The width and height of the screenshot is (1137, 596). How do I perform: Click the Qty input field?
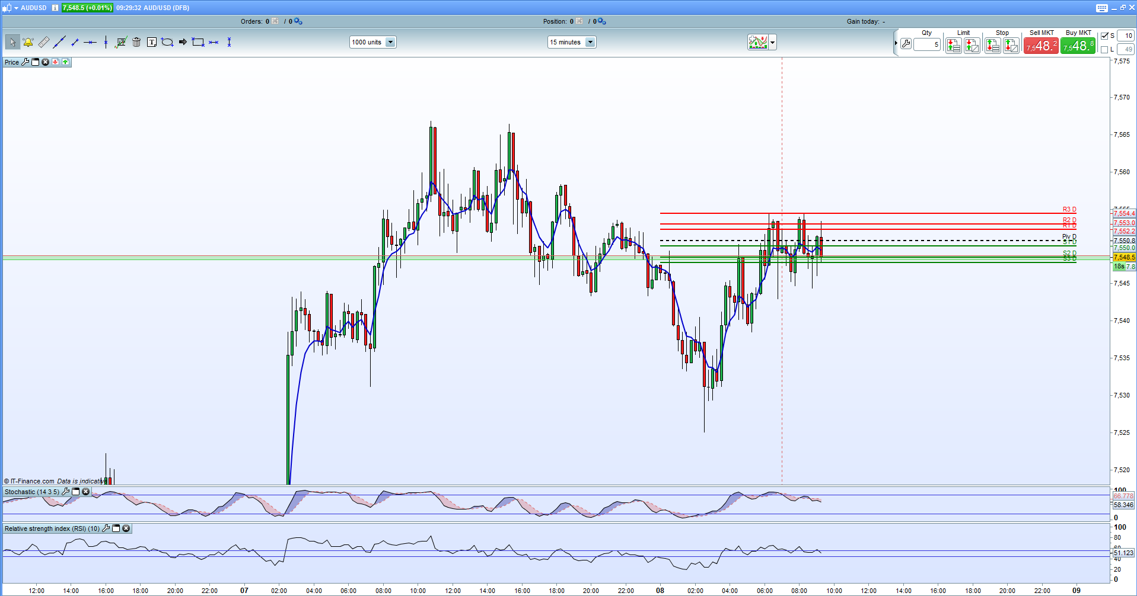tap(927, 44)
